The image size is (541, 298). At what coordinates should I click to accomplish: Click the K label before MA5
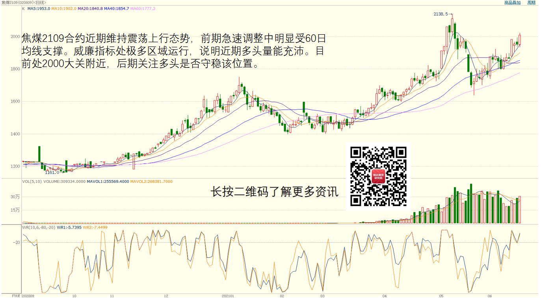pos(23,8)
